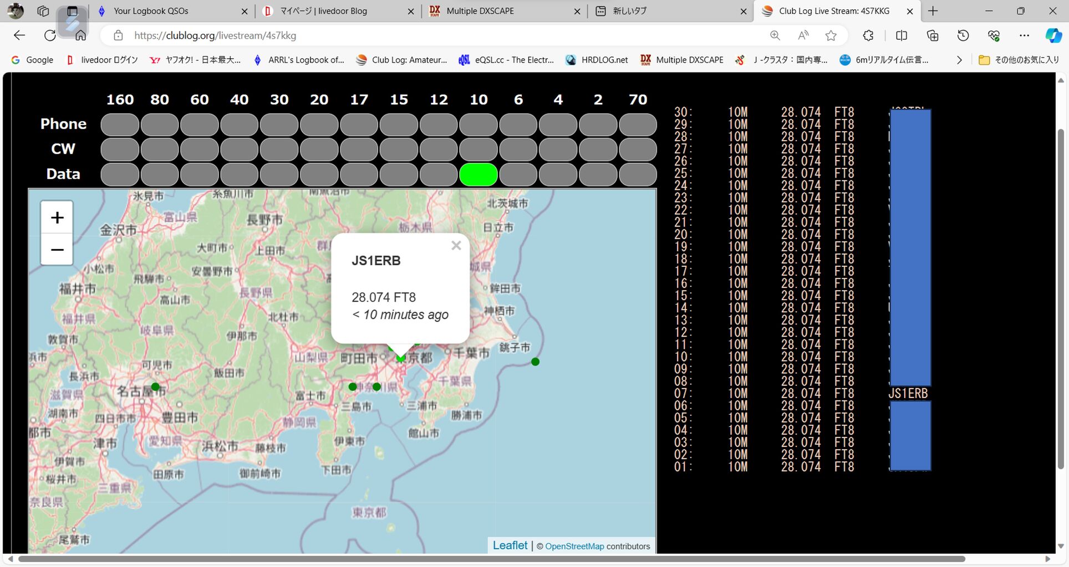The height and width of the screenshot is (567, 1069).
Task: Click the scroll-left arrow of page scrollbar
Action: pyautogui.click(x=10, y=559)
